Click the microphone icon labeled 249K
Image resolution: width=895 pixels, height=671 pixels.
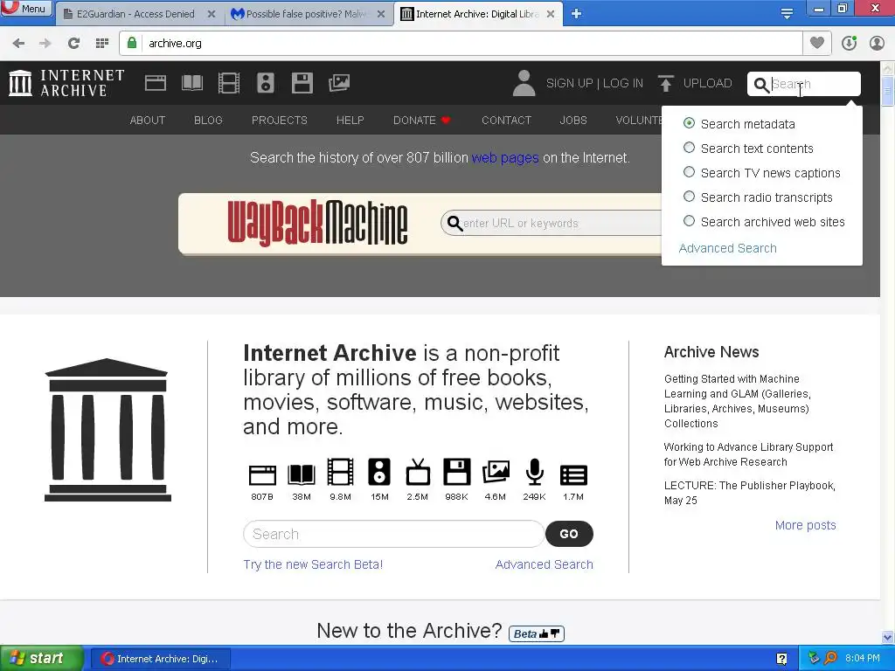point(534,473)
